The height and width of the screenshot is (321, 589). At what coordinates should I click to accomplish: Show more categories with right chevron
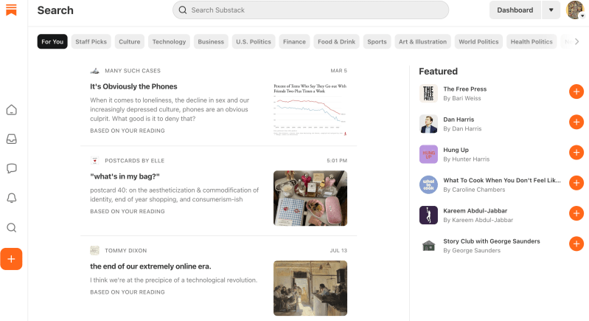[x=577, y=42]
